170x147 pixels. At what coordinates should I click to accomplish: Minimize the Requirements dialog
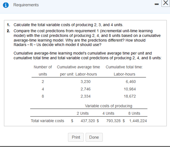coord(157,4)
